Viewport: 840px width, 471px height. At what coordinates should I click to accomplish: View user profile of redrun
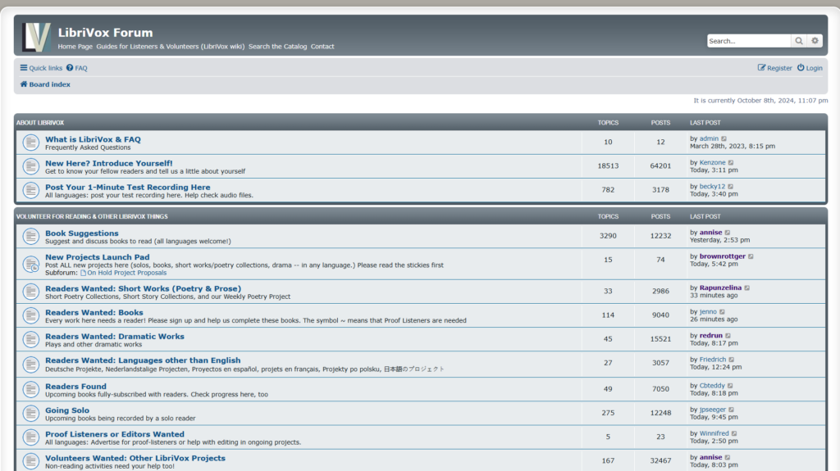711,336
